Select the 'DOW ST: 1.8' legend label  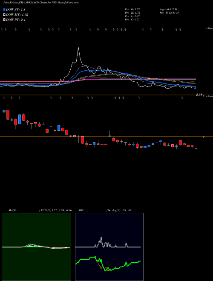click(x=16, y=10)
